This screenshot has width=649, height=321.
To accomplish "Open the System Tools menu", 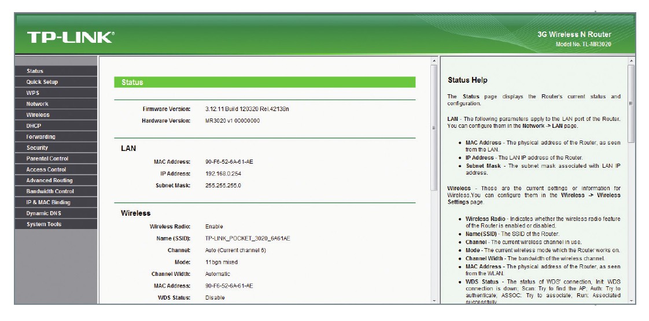I will pyautogui.click(x=44, y=224).
